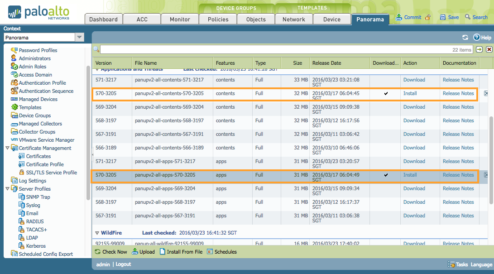Click the refresh icon beside Help
Image resolution: width=494 pixels, height=274 pixels.
(465, 38)
